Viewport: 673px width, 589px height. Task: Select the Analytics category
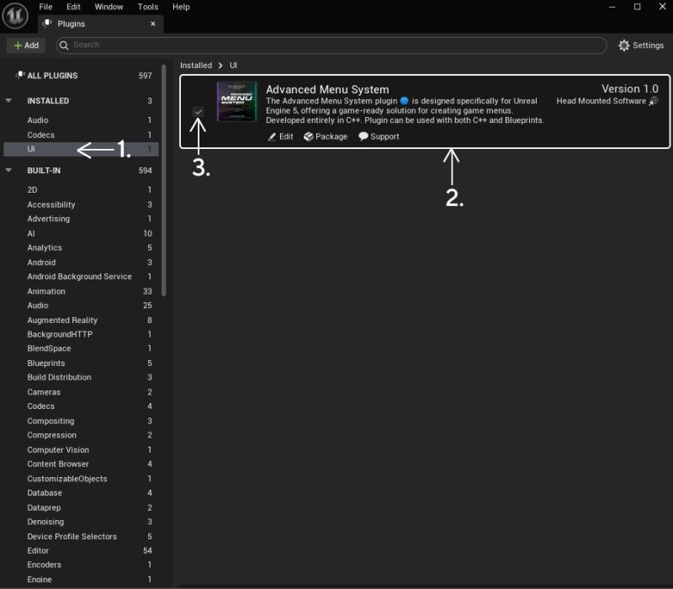pos(81,247)
